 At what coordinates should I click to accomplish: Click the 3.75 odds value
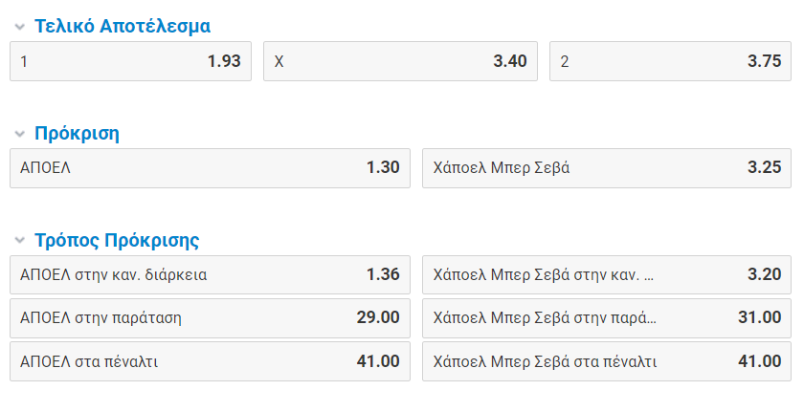765,61
